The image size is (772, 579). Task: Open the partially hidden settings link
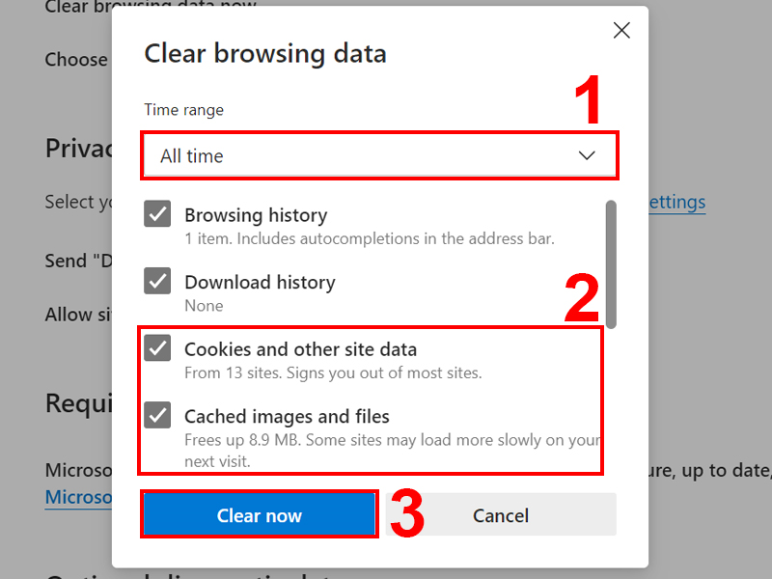[677, 202]
